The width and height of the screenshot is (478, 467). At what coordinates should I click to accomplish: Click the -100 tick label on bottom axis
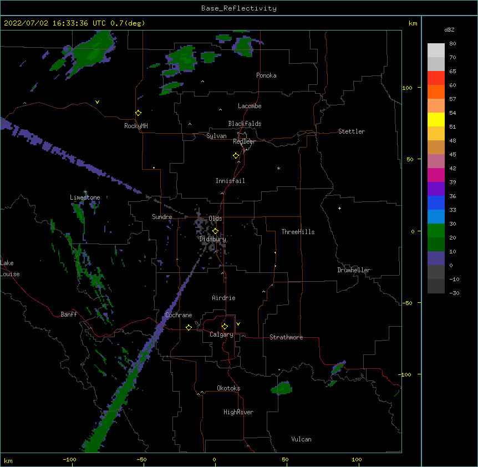(69, 459)
